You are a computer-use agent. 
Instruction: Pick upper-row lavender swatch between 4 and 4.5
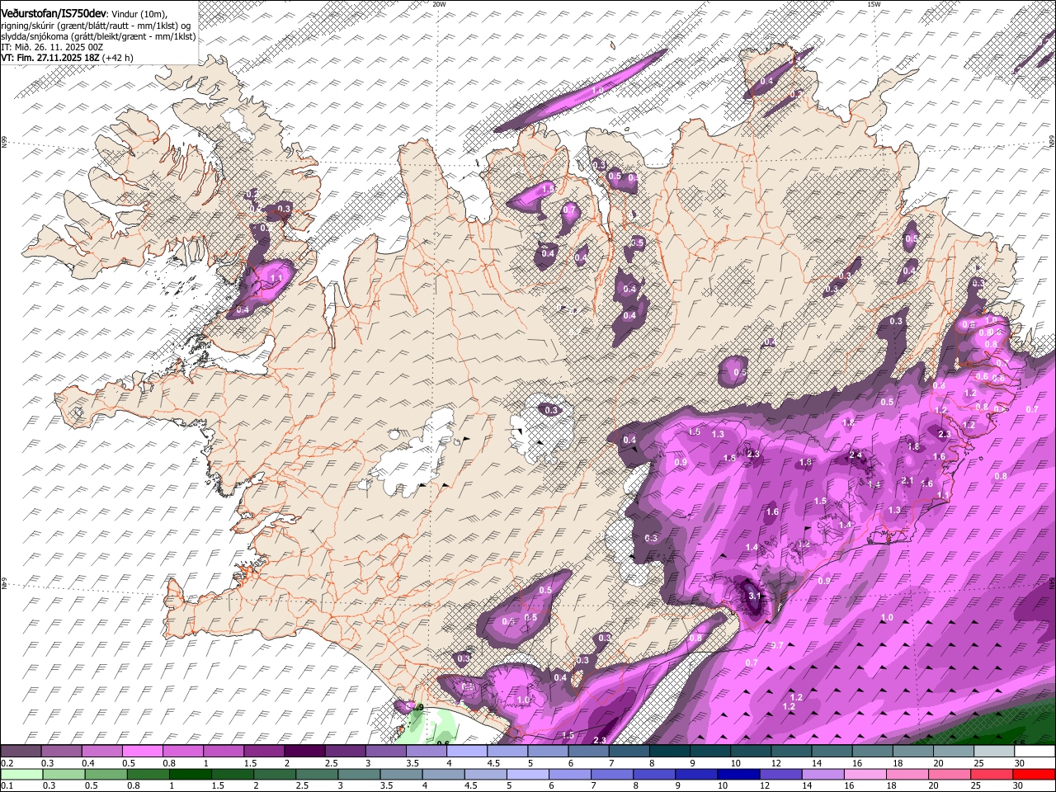(467, 751)
